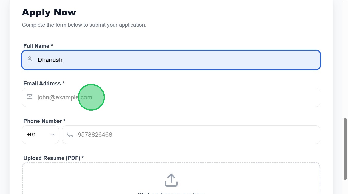Click the vertical scrollbar thumb
The width and height of the screenshot is (348, 194).
pyautogui.click(x=345, y=149)
